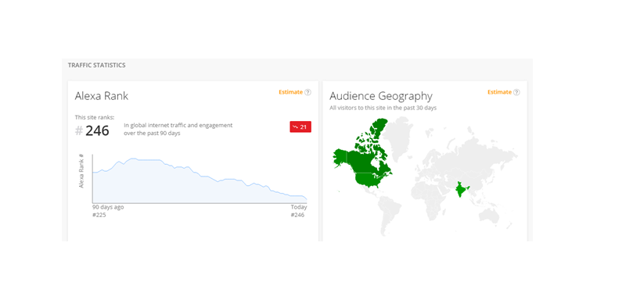Open the Estimate link in Alexa Rank card
The image size is (622, 296).
[290, 92]
